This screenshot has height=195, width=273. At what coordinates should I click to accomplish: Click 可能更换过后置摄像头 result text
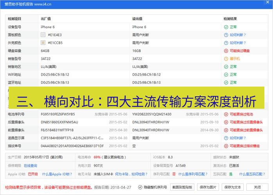tap(246, 122)
